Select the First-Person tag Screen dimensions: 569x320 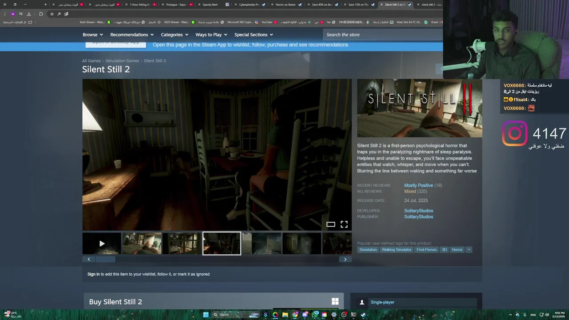(x=426, y=250)
